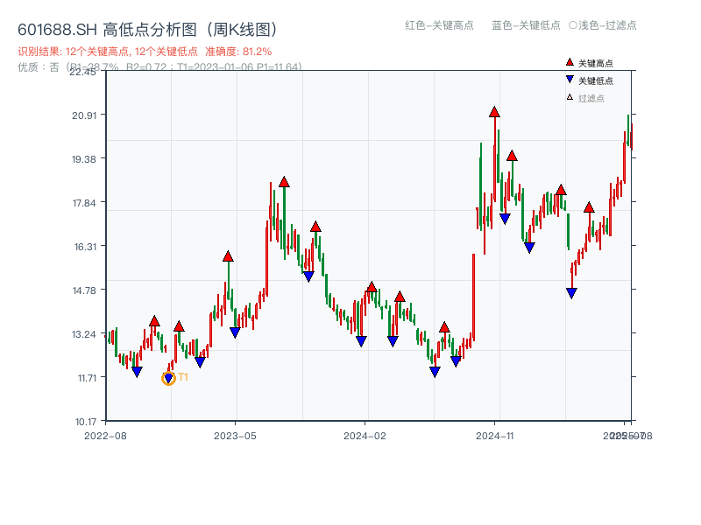Click the red triangle icon beside 关键高点 in legend

click(x=568, y=62)
